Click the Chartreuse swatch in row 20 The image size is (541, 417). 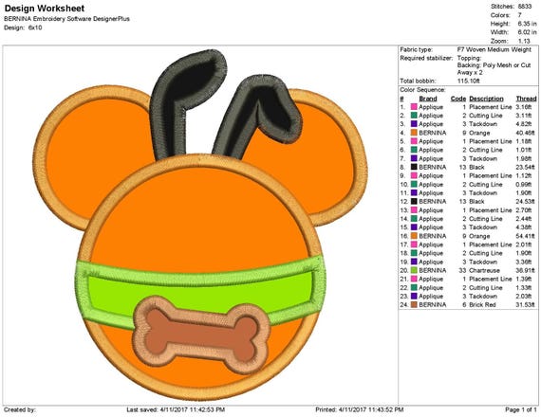[x=414, y=270]
